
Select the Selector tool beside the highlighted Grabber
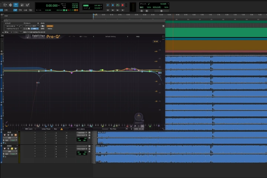point(10,5)
